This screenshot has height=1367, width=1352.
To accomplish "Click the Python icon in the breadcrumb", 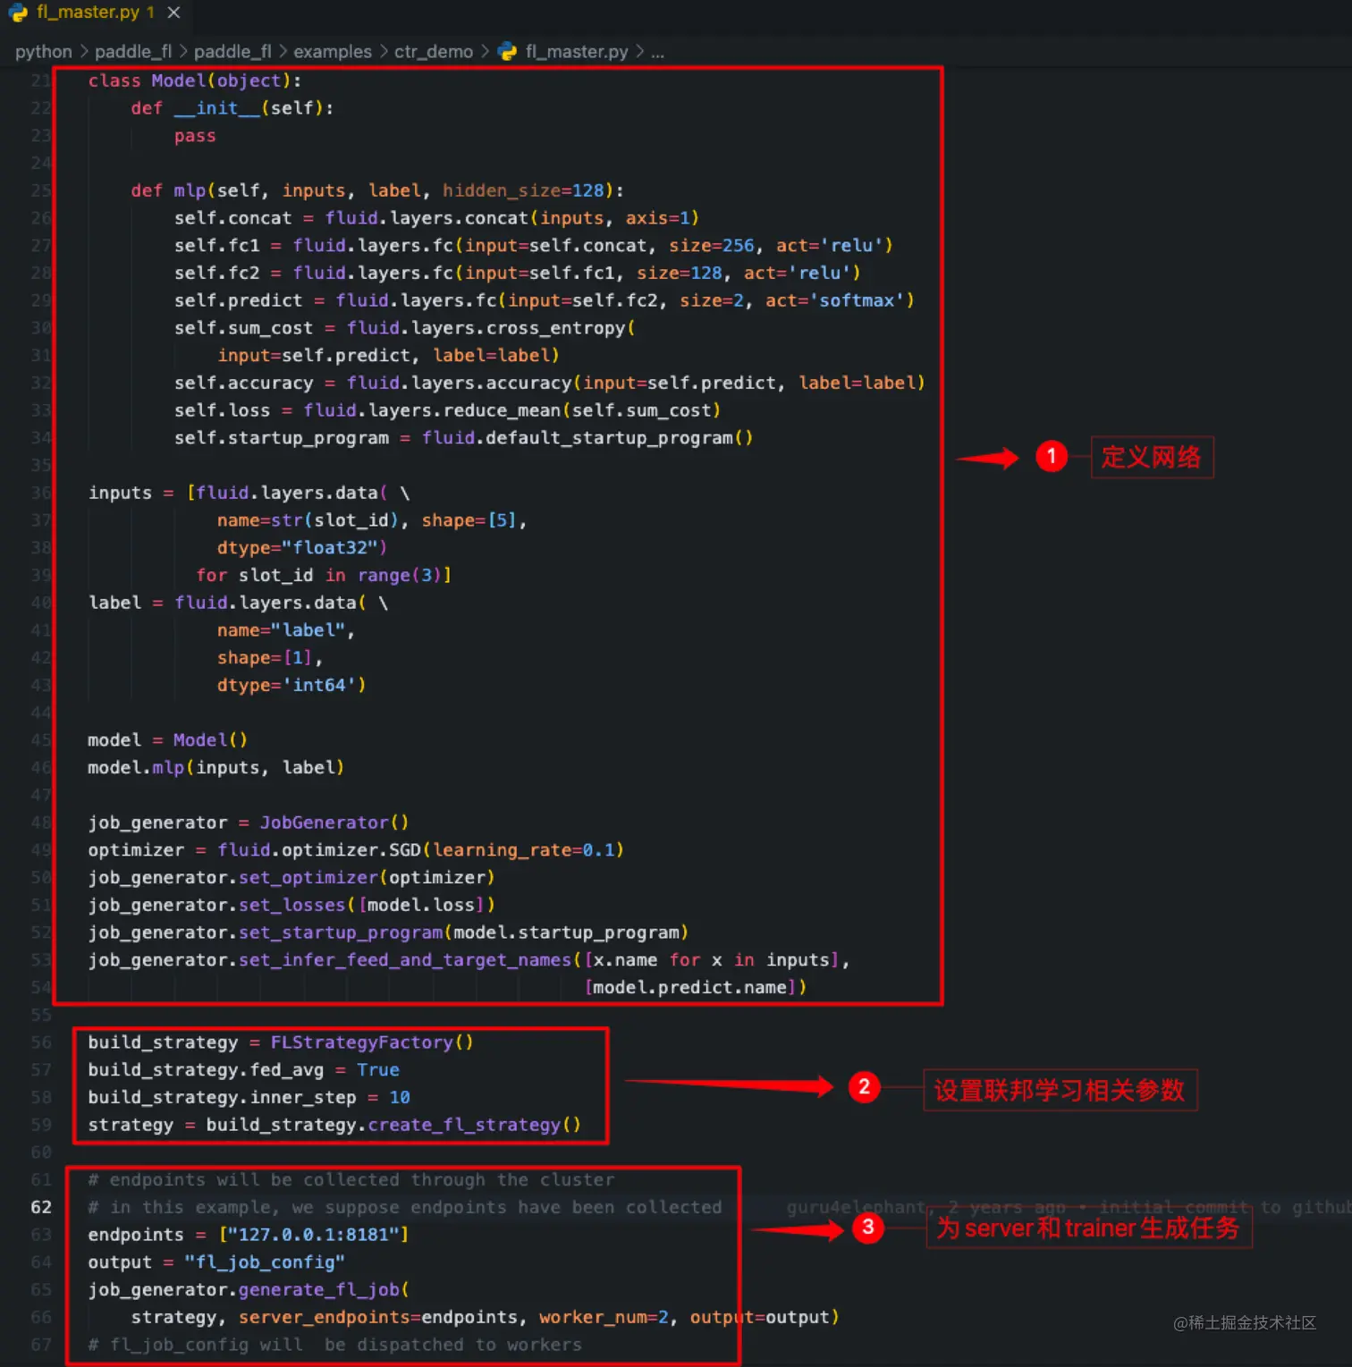I will pos(508,52).
